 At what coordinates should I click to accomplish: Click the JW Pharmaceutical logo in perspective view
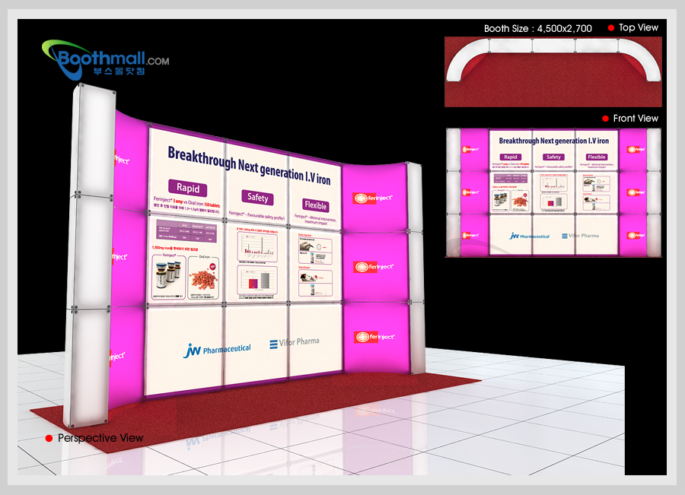coord(217,349)
